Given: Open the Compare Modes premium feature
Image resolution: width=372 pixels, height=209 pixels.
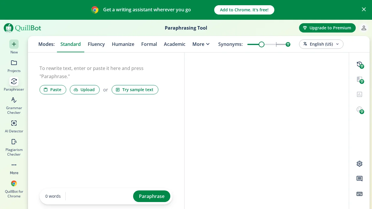Looking at the screenshot, I should pyautogui.click(x=360, y=79).
